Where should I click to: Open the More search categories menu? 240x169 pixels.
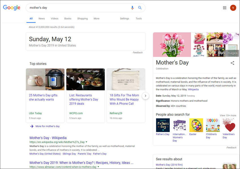click(97, 19)
